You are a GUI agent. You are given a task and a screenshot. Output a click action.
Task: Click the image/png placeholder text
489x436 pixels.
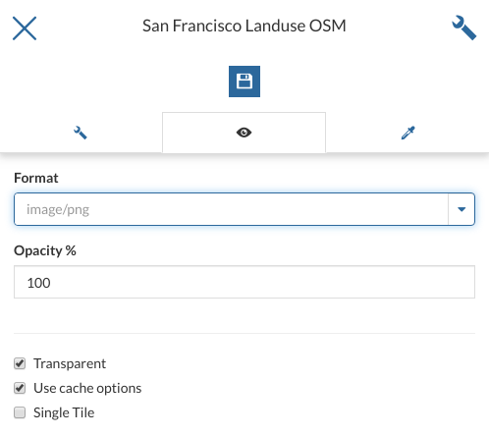coord(58,210)
